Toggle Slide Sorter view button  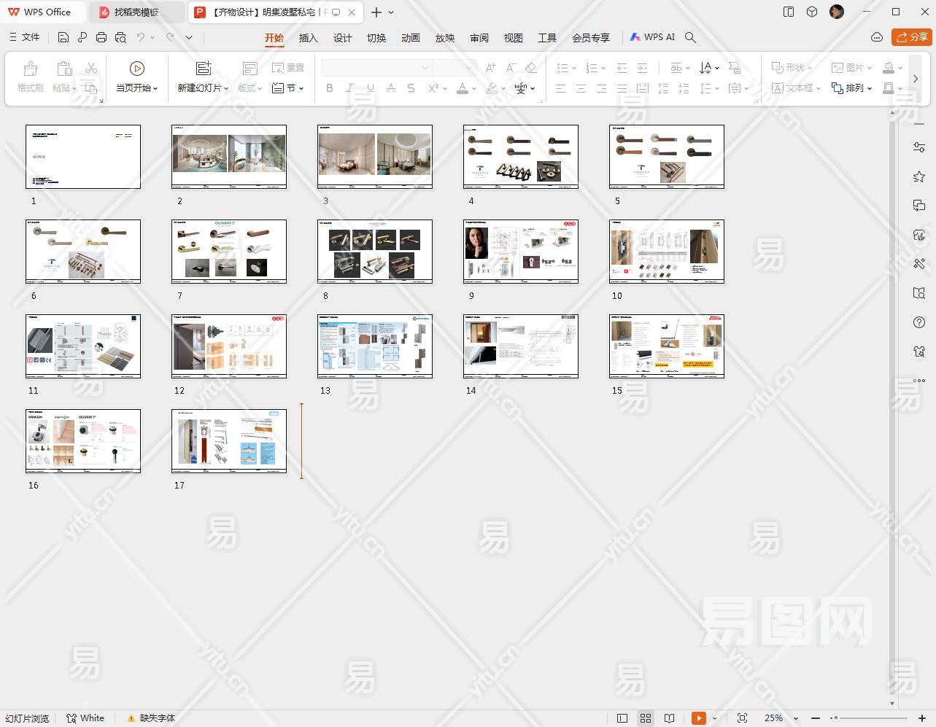tap(646, 718)
